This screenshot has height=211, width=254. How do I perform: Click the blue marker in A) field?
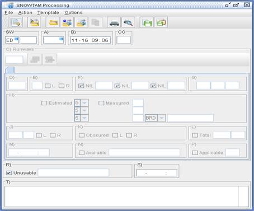(61, 39)
